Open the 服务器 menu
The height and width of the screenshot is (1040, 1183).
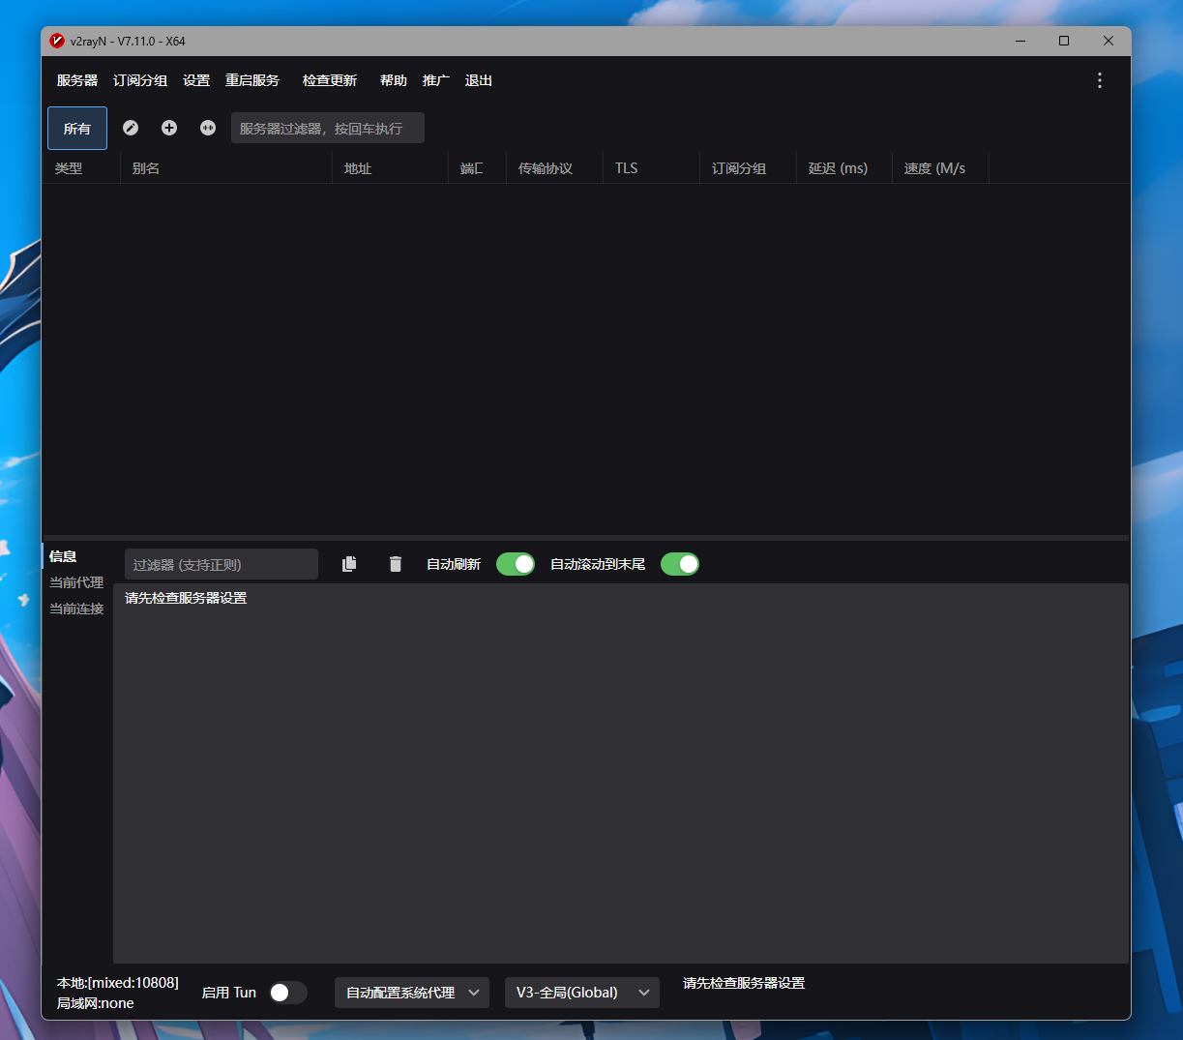coord(77,80)
